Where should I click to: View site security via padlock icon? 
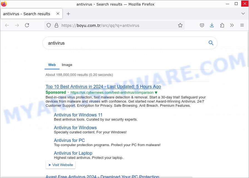pos(56,25)
